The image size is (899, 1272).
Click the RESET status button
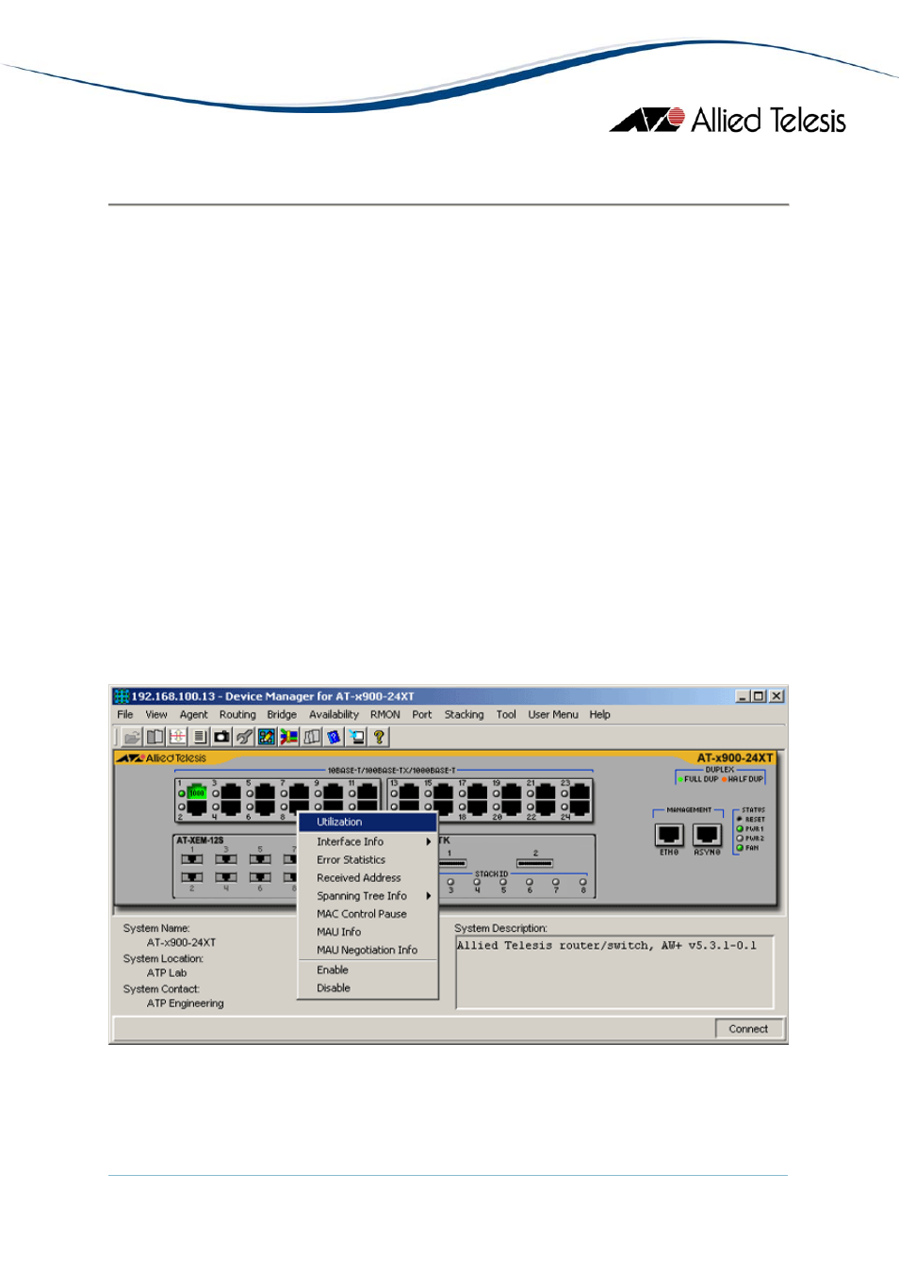coord(740,819)
